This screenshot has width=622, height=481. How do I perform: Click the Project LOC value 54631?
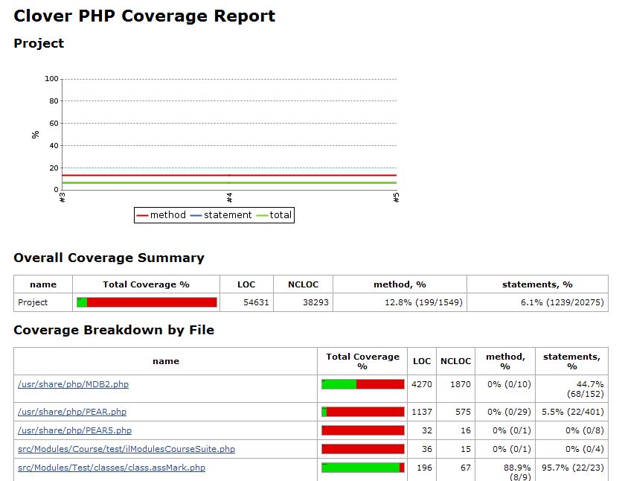(246, 302)
